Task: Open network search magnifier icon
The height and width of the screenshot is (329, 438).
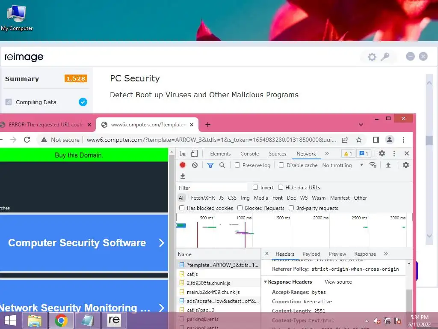Action: click(222, 165)
